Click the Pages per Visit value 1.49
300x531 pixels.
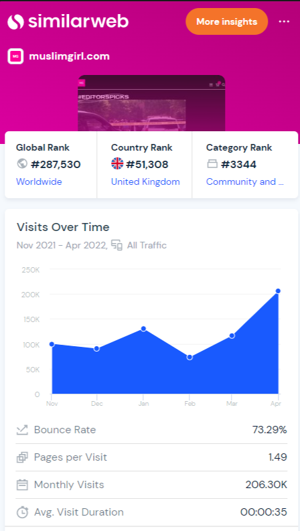[278, 457]
